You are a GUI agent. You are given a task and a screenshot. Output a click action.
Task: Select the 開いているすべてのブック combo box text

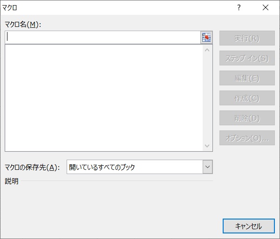coord(134,167)
